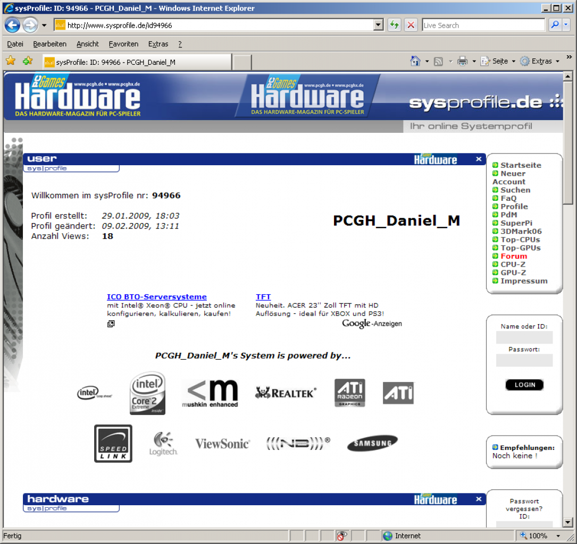The height and width of the screenshot is (544, 577).
Task: Open the 3DMark06 sidebar link
Action: pyautogui.click(x=520, y=231)
